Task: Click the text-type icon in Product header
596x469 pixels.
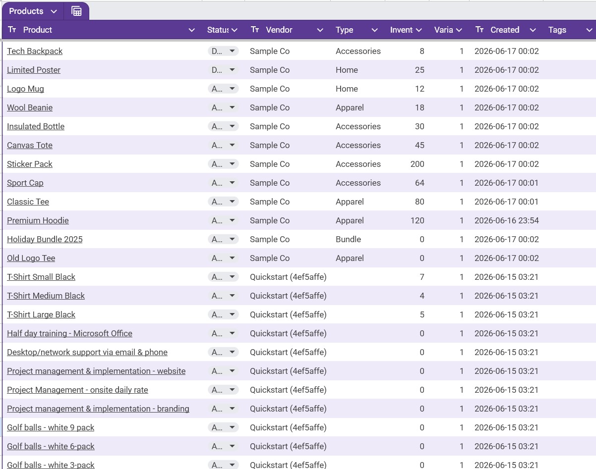Action: click(x=12, y=30)
